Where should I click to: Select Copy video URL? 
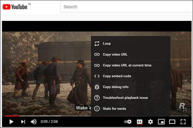tap(131, 54)
